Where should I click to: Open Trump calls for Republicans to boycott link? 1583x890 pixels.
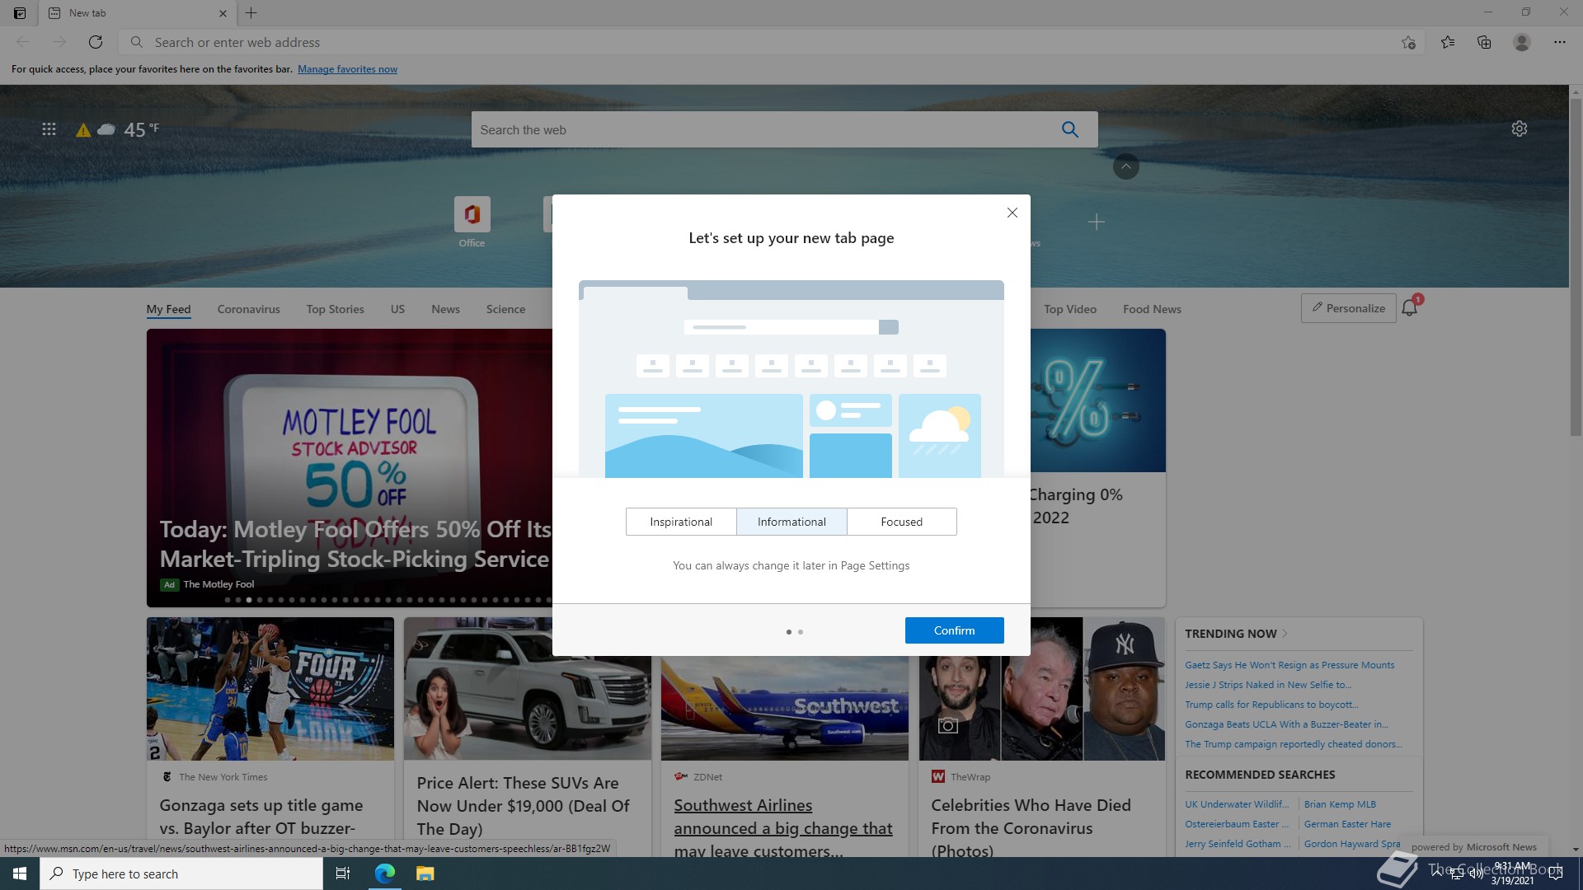pos(1272,705)
